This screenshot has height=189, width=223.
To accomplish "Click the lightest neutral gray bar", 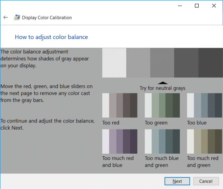I will point(114,63).
